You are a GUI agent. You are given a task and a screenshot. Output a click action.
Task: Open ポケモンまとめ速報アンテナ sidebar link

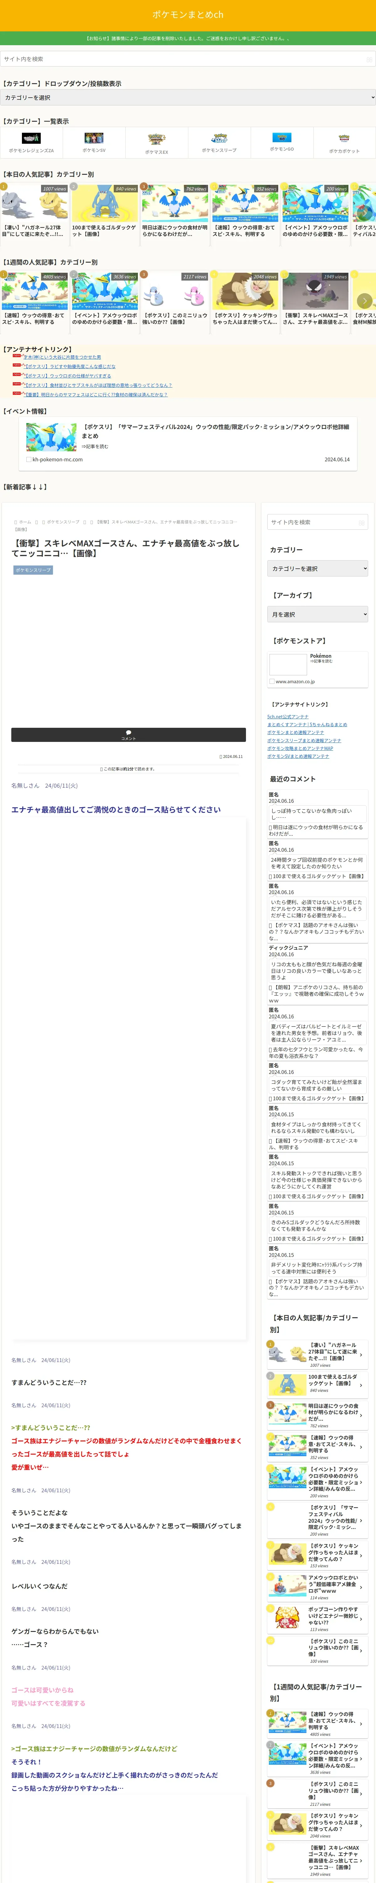tap(296, 732)
